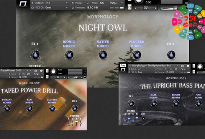Screen dimensions: 205x139
Task: Click the volume Release slider in Taped Power Drill
Action: point(80,123)
